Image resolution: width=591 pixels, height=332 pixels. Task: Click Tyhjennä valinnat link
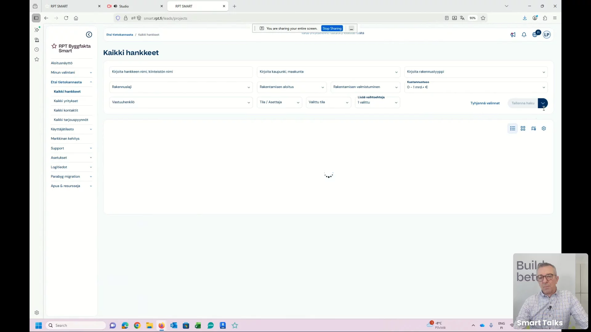click(485, 103)
